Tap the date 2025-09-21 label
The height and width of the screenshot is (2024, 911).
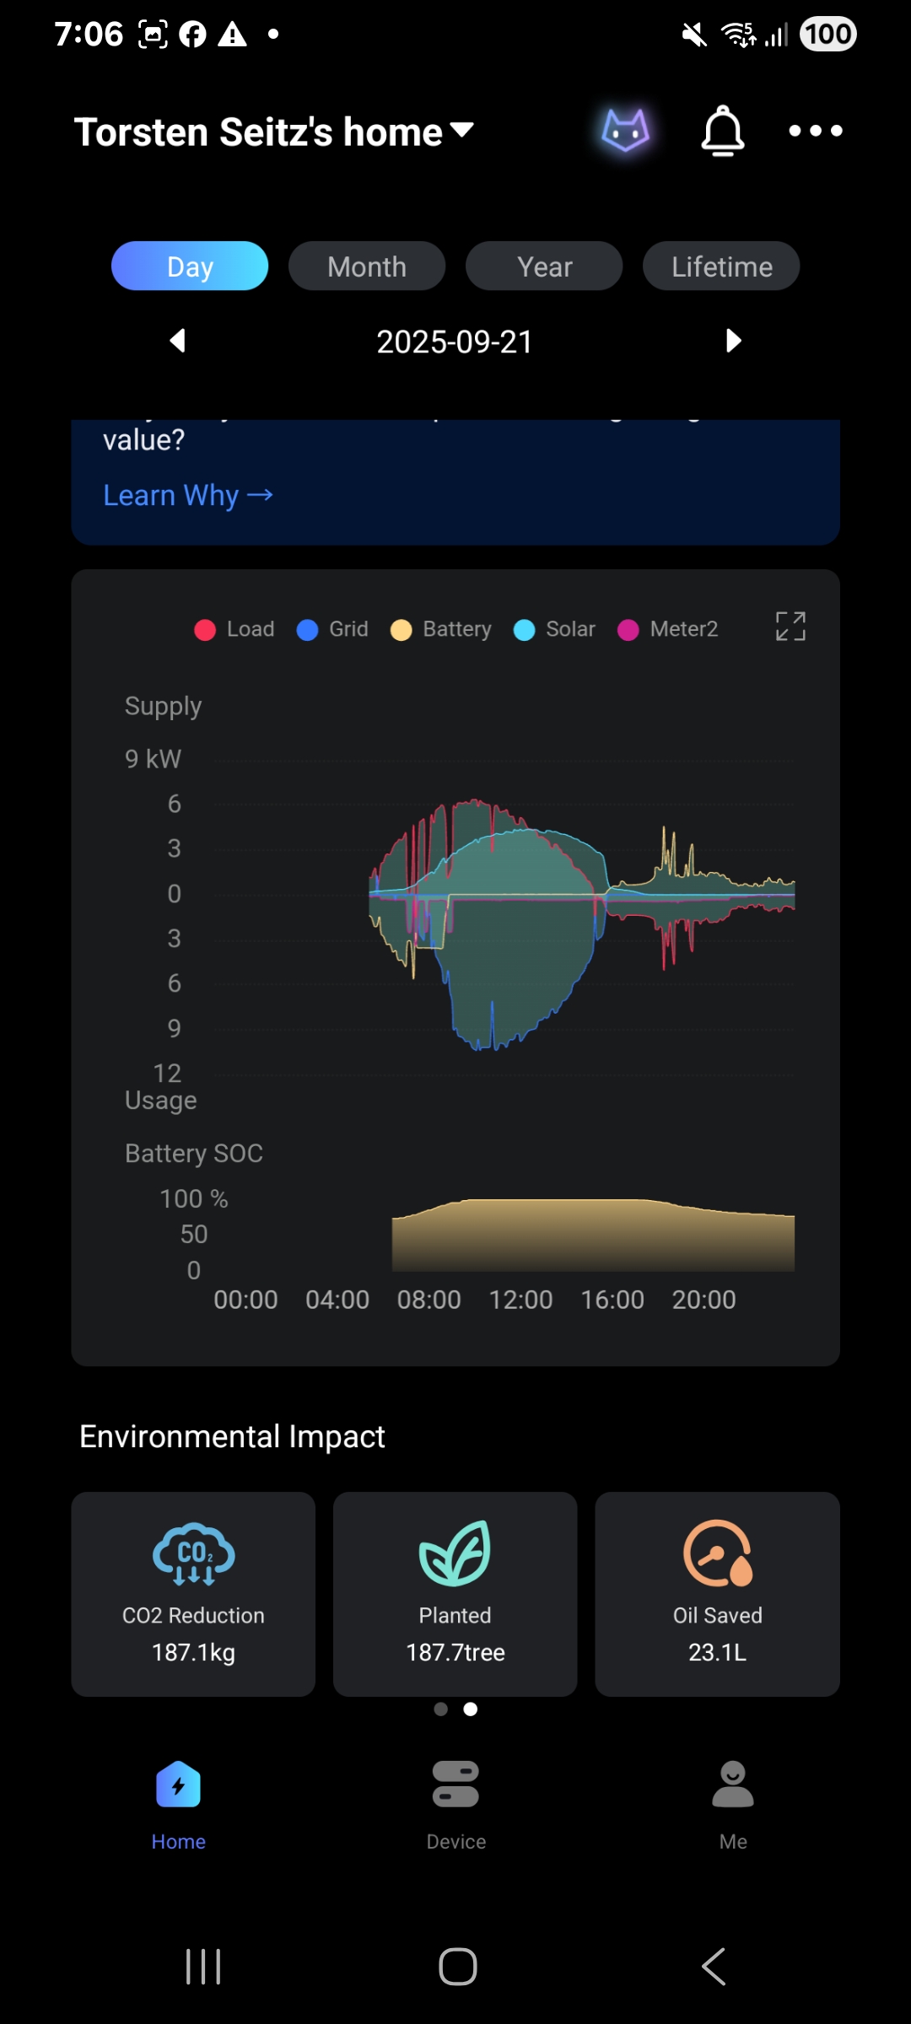tap(455, 342)
